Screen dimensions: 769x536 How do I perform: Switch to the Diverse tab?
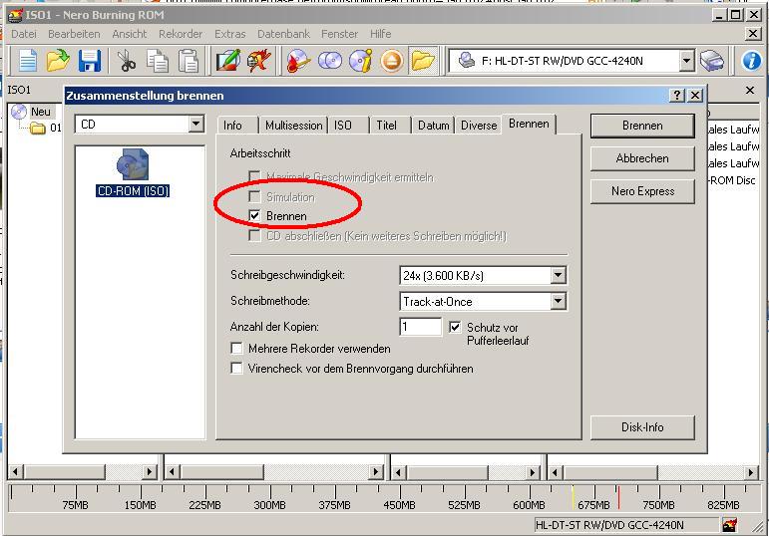pos(479,126)
